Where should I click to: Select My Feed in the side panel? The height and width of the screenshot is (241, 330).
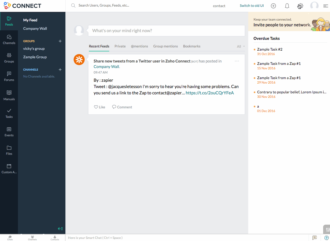(30, 20)
